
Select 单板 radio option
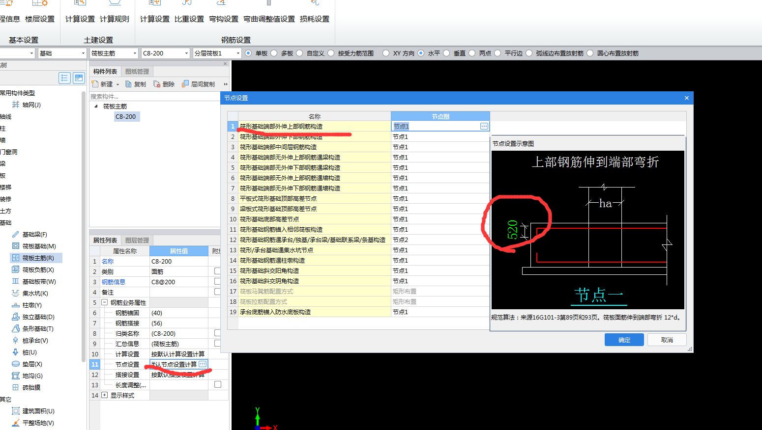pos(248,54)
